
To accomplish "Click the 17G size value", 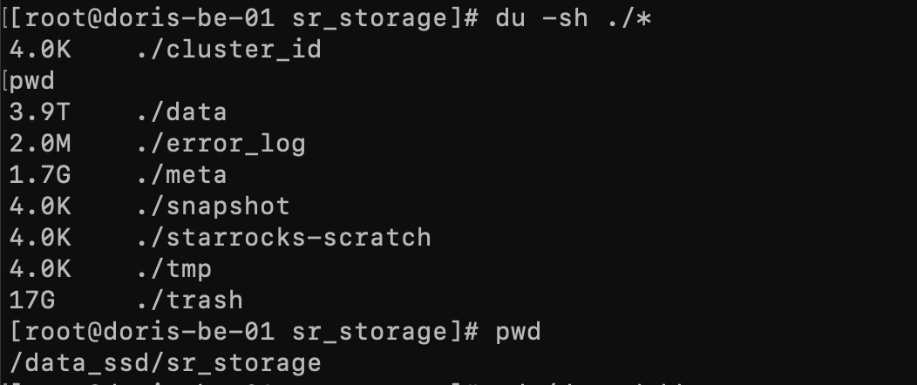I will [x=32, y=301].
